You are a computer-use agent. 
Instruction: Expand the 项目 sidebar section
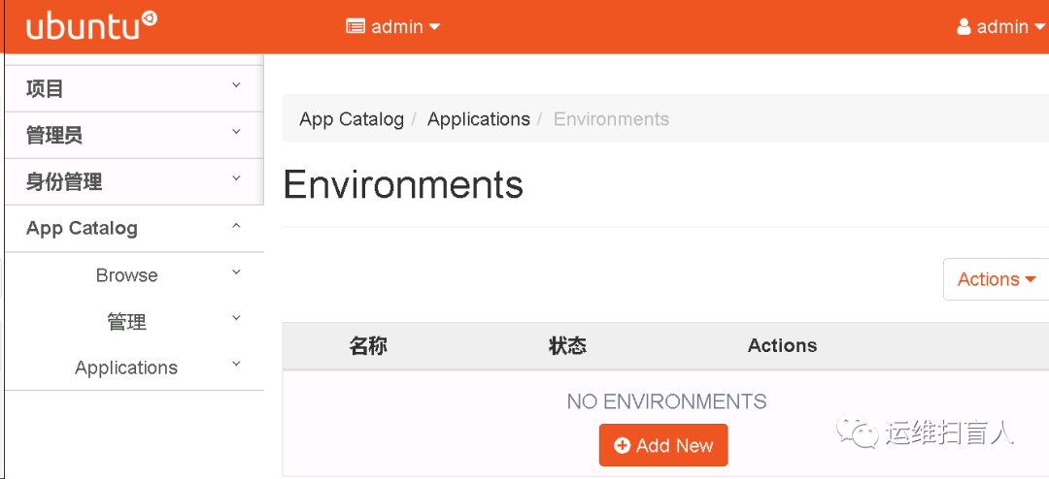point(134,88)
